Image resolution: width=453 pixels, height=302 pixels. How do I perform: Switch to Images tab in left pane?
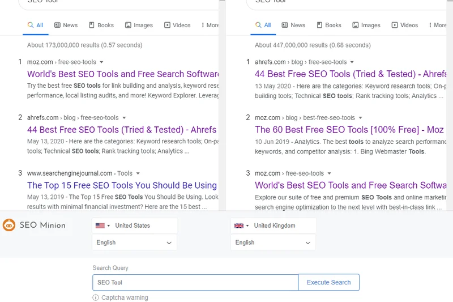point(139,25)
